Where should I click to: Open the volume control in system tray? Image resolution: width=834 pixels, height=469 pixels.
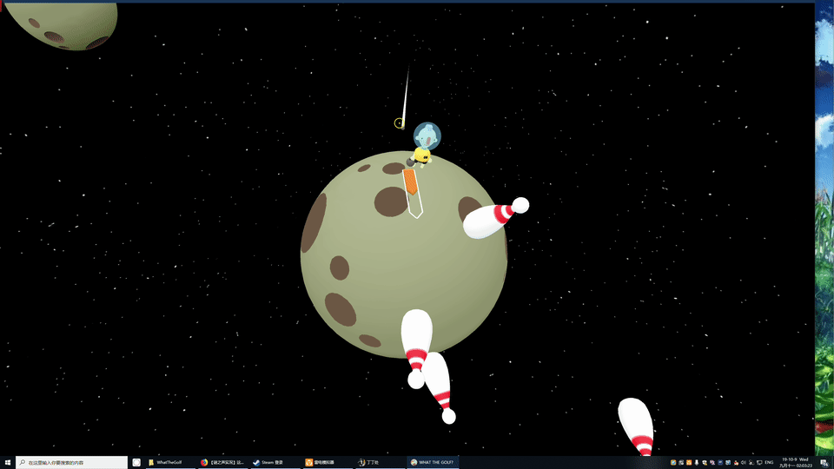click(743, 463)
